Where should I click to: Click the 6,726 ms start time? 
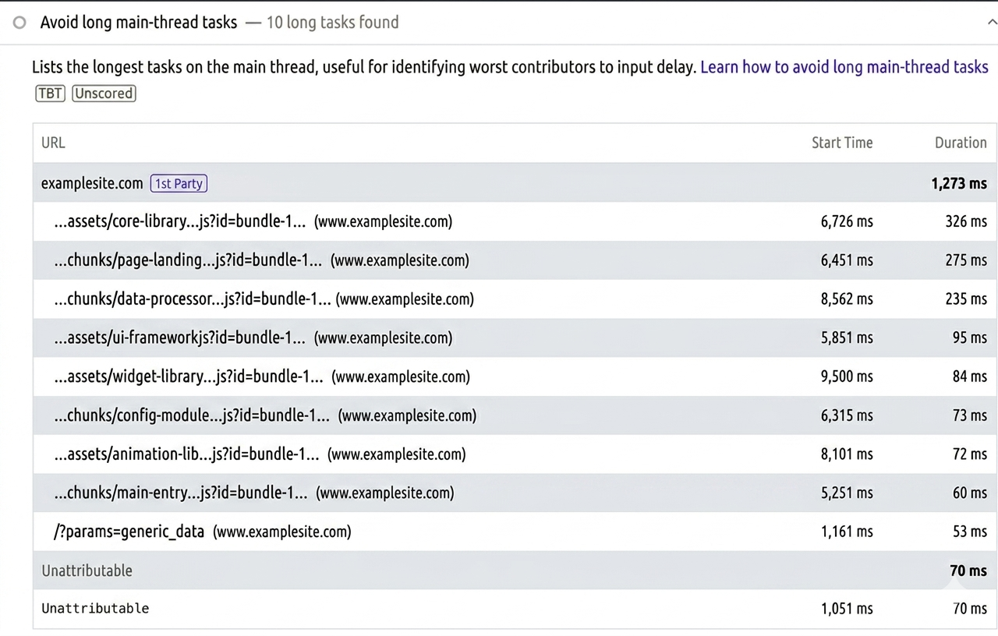[x=847, y=221]
